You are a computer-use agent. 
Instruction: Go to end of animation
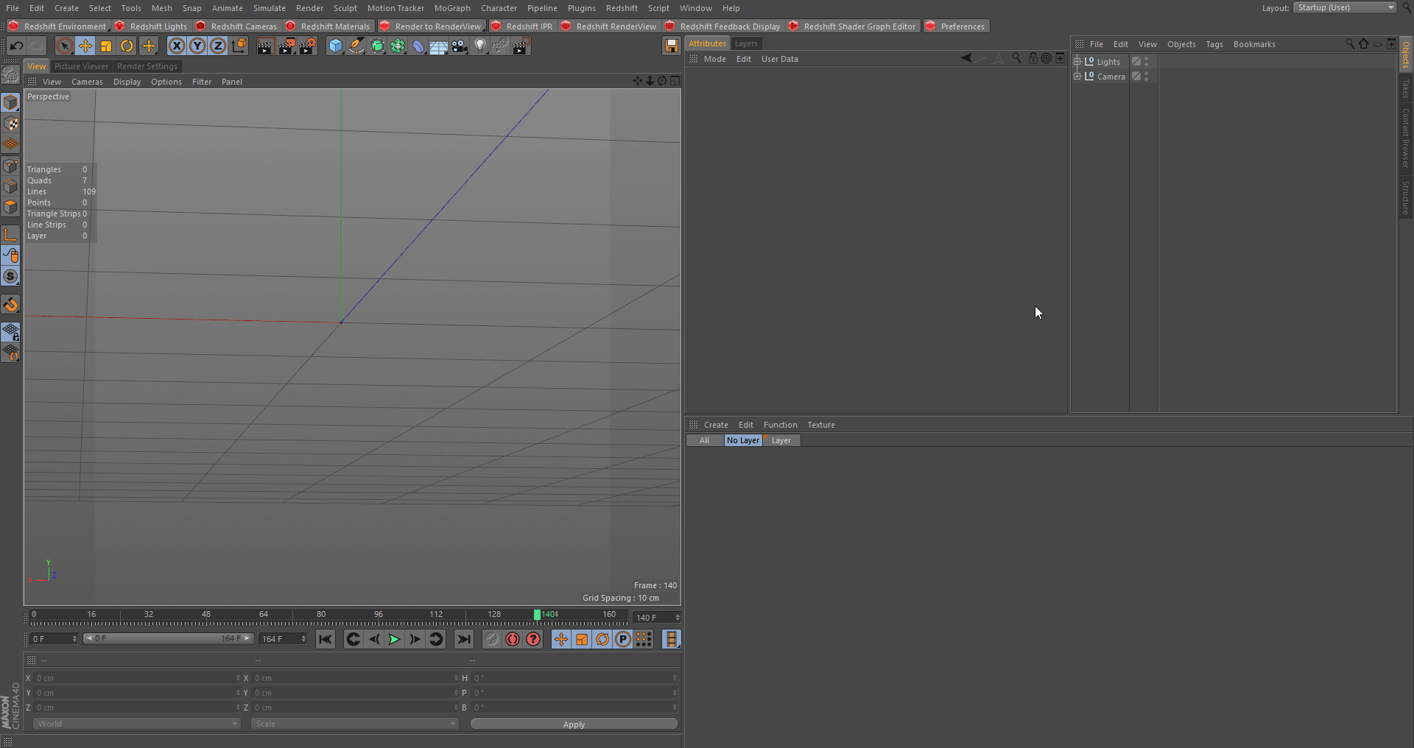pos(464,639)
